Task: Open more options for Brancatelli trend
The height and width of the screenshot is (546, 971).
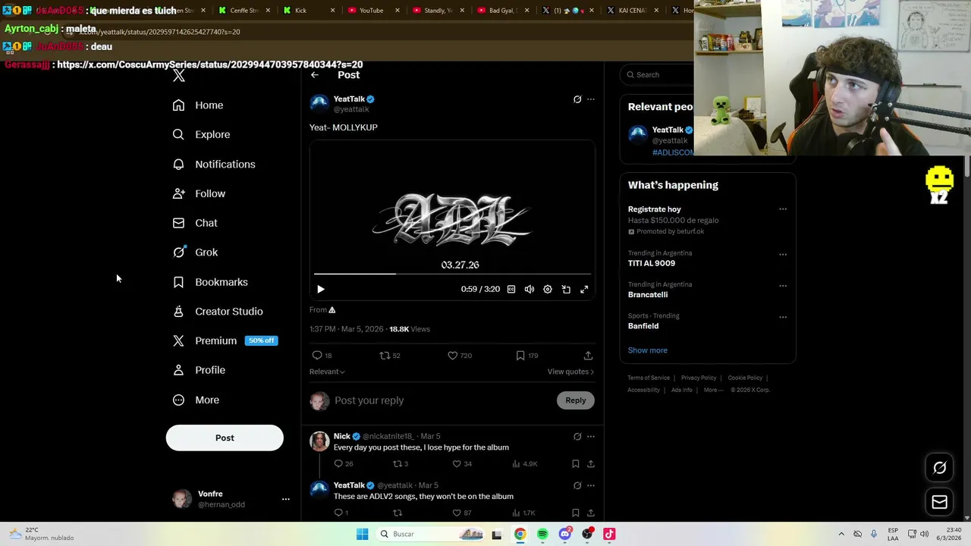Action: [x=783, y=285]
